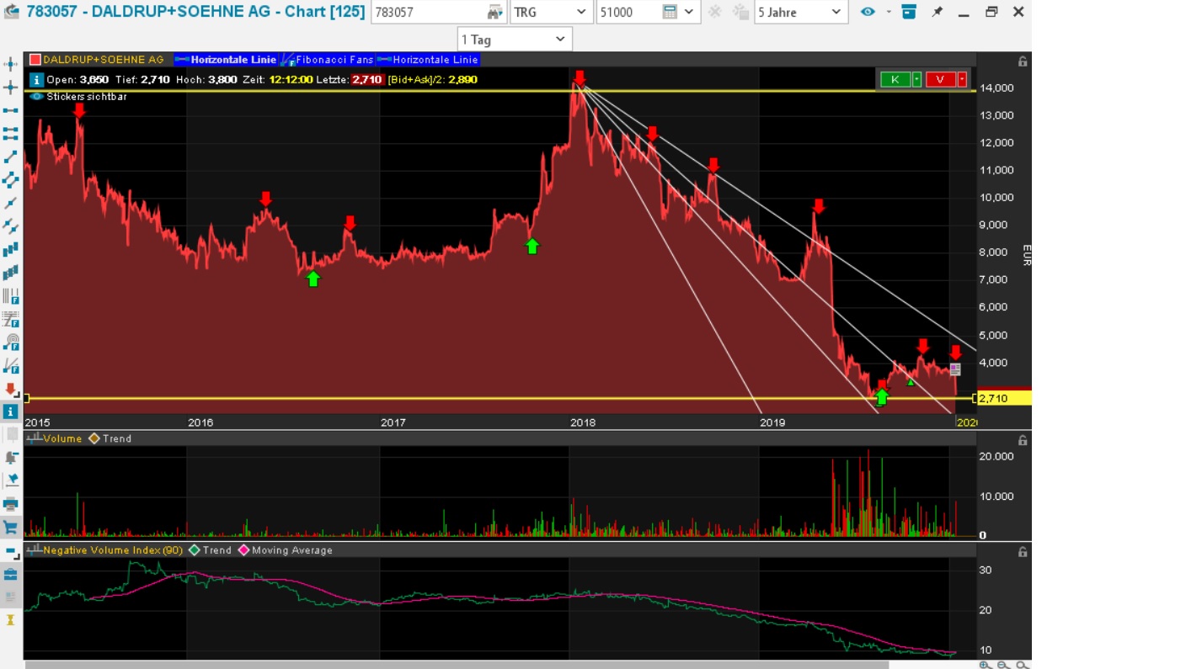The width and height of the screenshot is (1186, 669).
Task: Click the symbol search icon beside 783057
Action: 495,13
